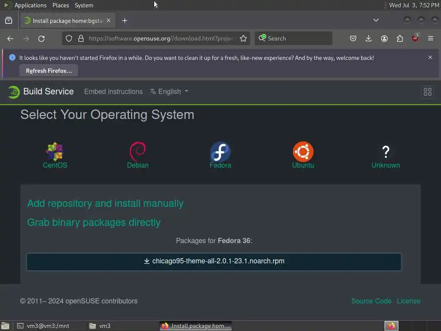This screenshot has height=331, width=441.
Task: Open the Extensions puzzle icon
Action: click(400, 38)
